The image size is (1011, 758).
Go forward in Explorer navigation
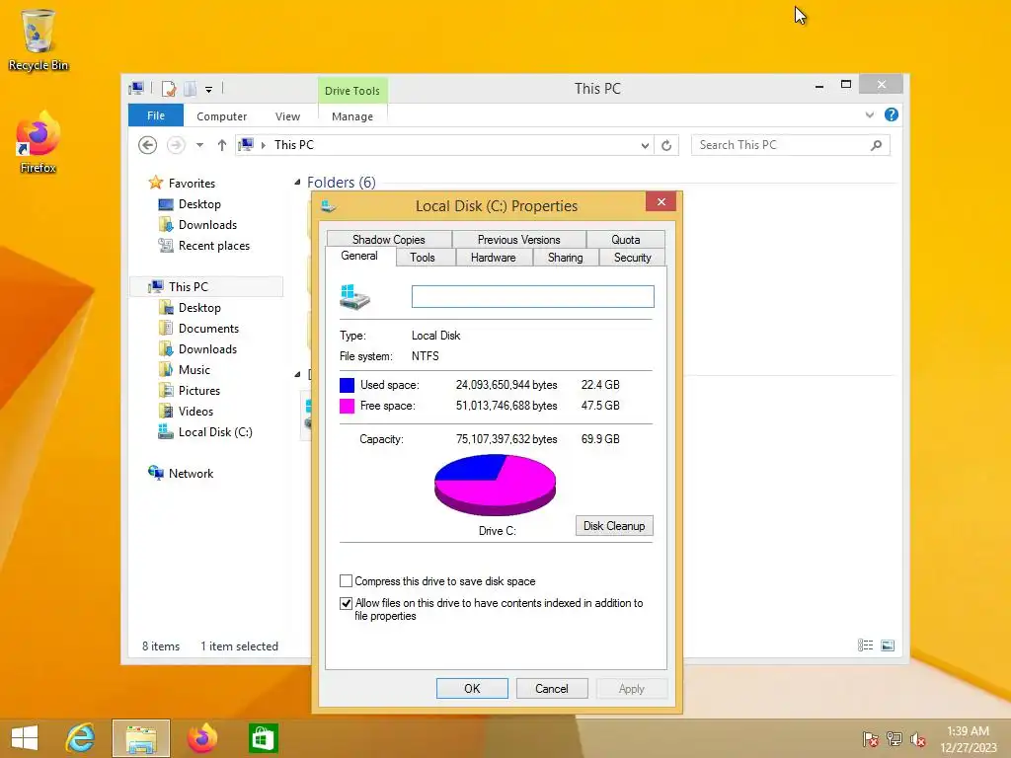[x=176, y=145]
